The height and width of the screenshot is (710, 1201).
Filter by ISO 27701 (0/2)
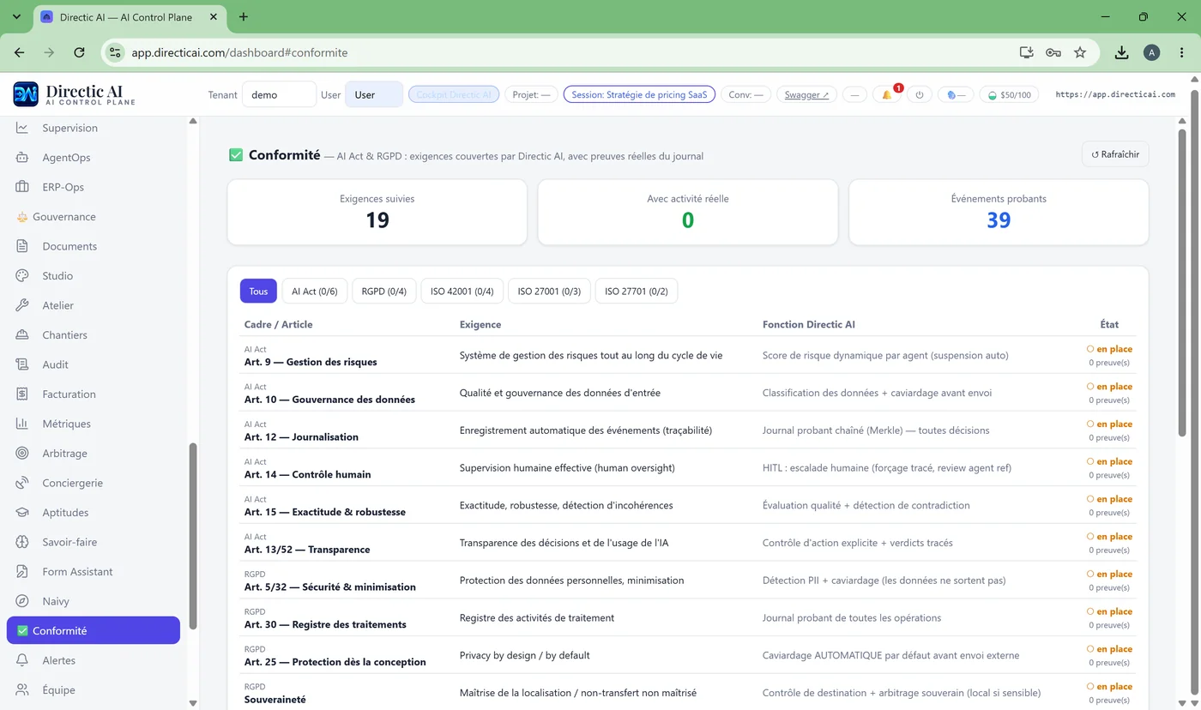coord(637,292)
